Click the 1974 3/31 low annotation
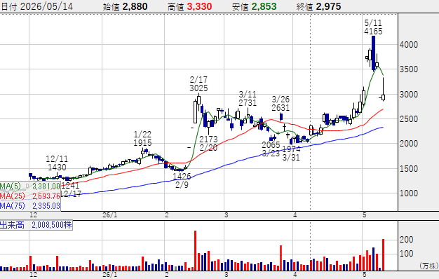 [x=291, y=153]
